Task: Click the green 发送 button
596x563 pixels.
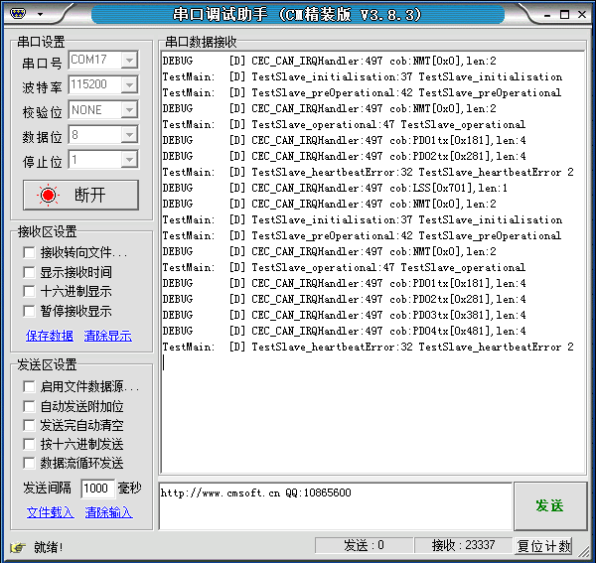Action: (550, 506)
